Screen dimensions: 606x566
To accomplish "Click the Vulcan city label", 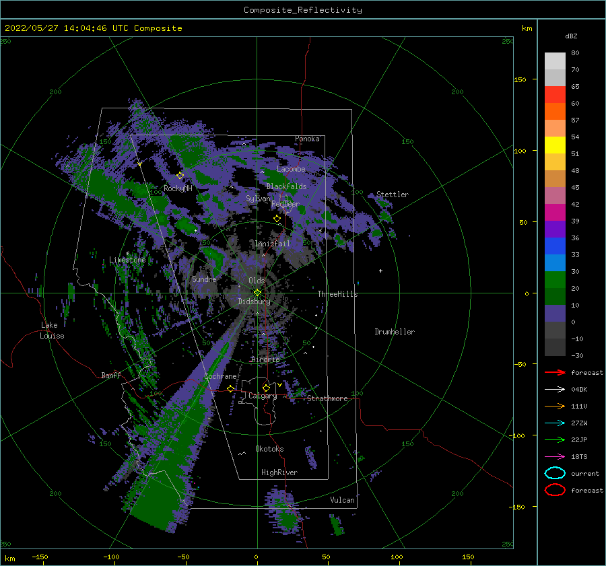I will tap(342, 500).
